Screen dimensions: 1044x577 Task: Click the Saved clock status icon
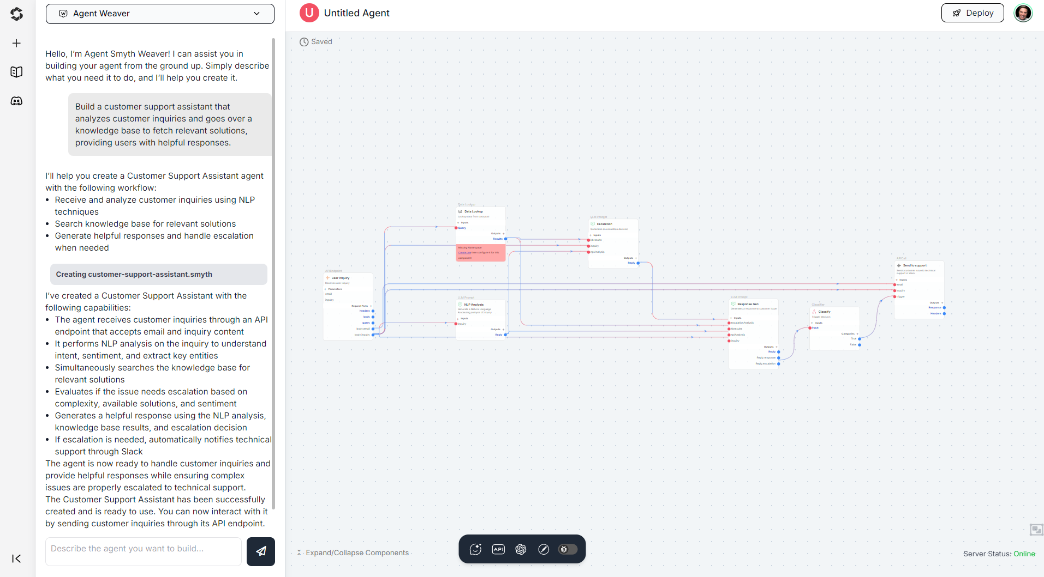click(x=304, y=42)
